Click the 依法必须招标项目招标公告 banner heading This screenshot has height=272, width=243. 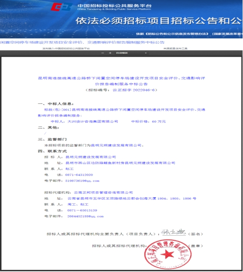point(159,21)
